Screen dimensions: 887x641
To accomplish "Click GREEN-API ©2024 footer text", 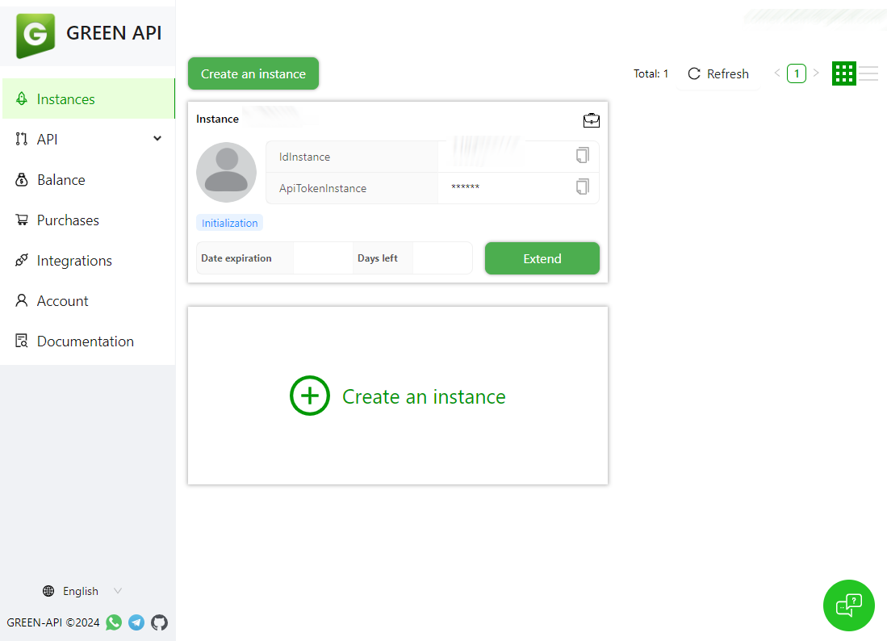I will click(53, 622).
